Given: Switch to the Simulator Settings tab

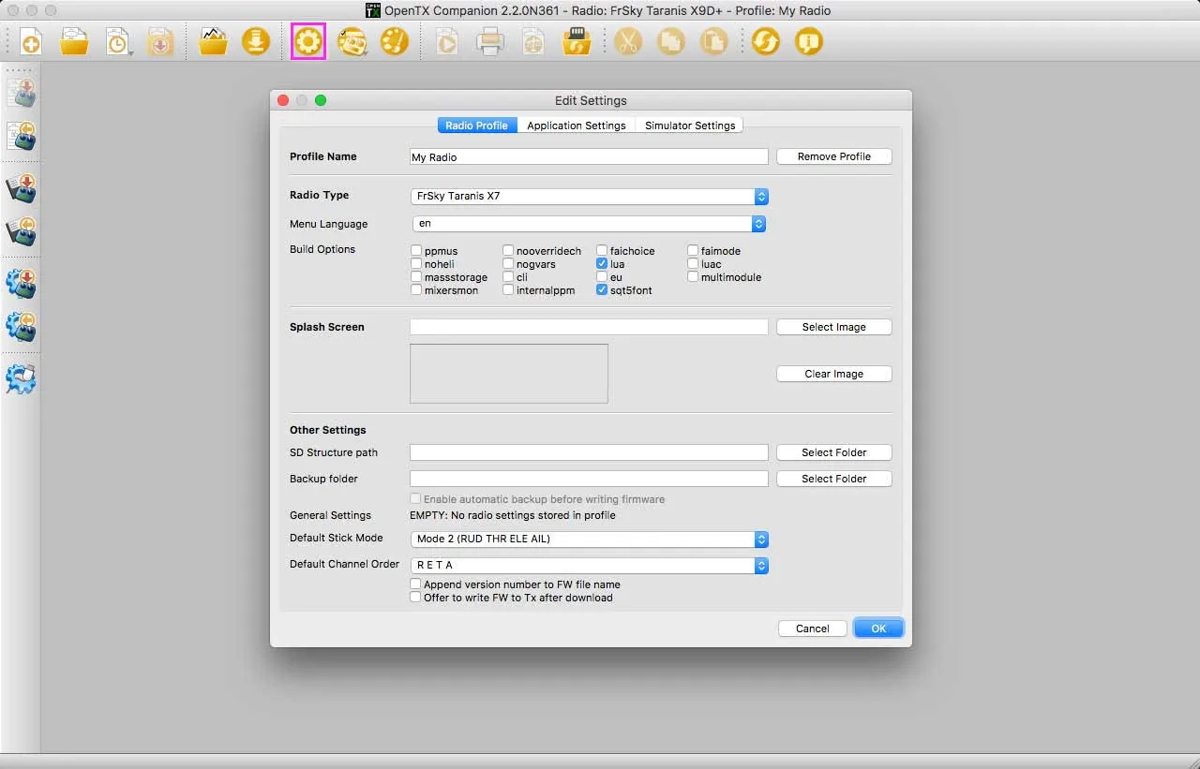Looking at the screenshot, I should click(689, 126).
